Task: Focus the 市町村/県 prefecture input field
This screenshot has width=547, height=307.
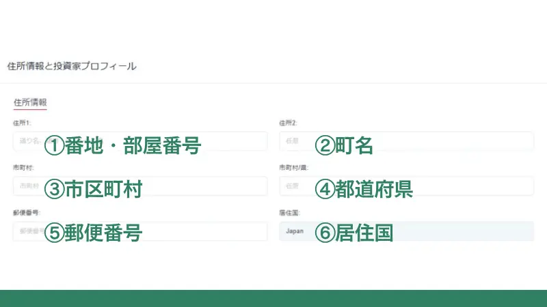Action: click(x=406, y=186)
